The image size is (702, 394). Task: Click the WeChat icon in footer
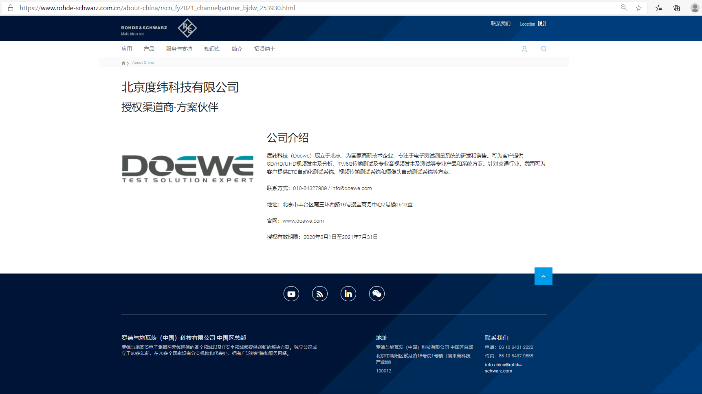377,294
